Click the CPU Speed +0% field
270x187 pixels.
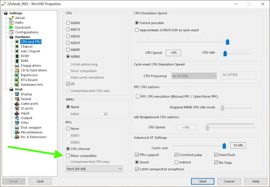tap(173, 53)
